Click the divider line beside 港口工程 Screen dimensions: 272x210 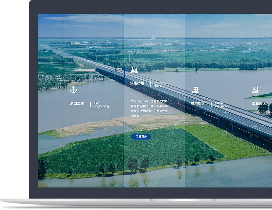90,105
